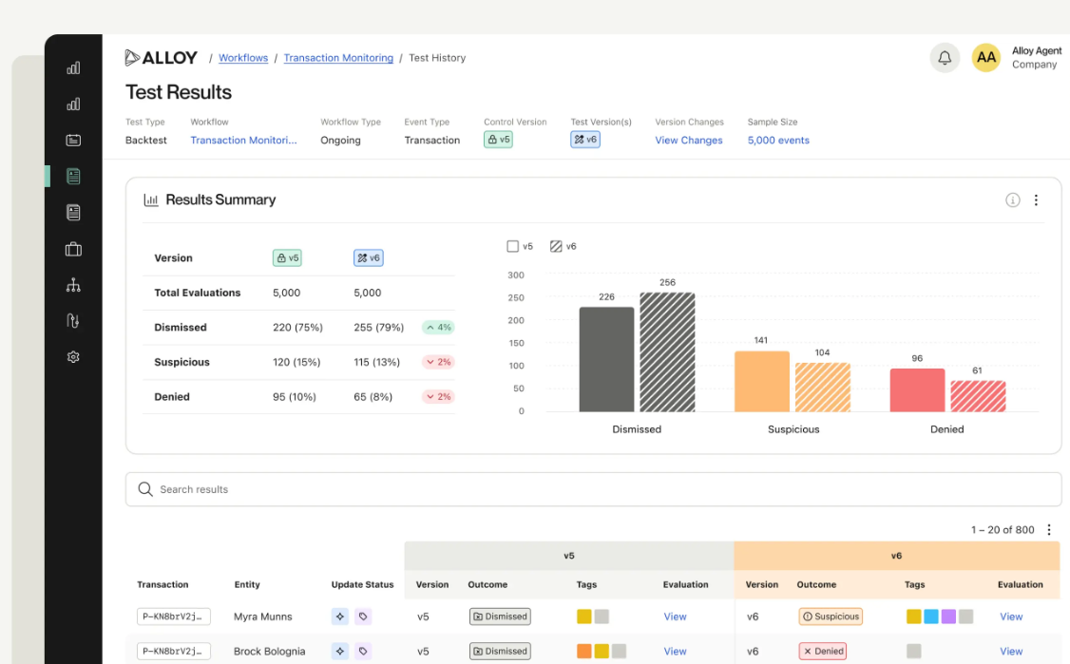Click the Control Version v5 lock badge
The width and height of the screenshot is (1070, 664).
tap(498, 140)
